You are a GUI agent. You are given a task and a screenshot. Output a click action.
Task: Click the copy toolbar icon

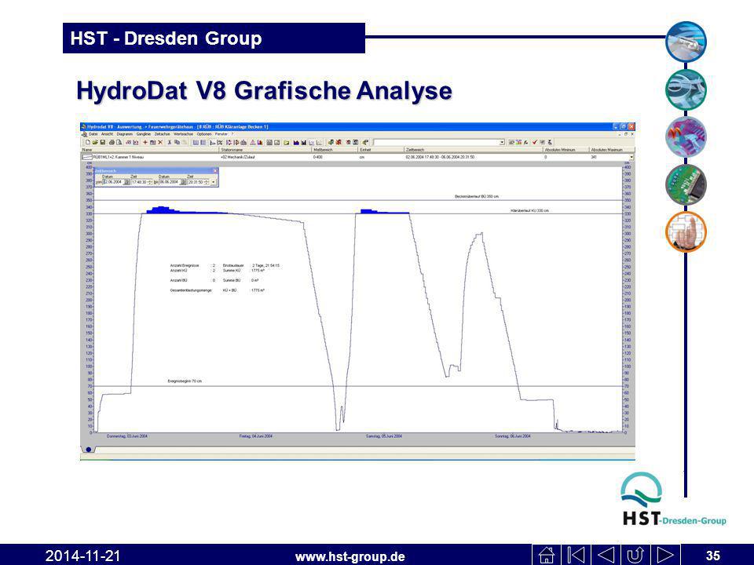click(x=177, y=142)
